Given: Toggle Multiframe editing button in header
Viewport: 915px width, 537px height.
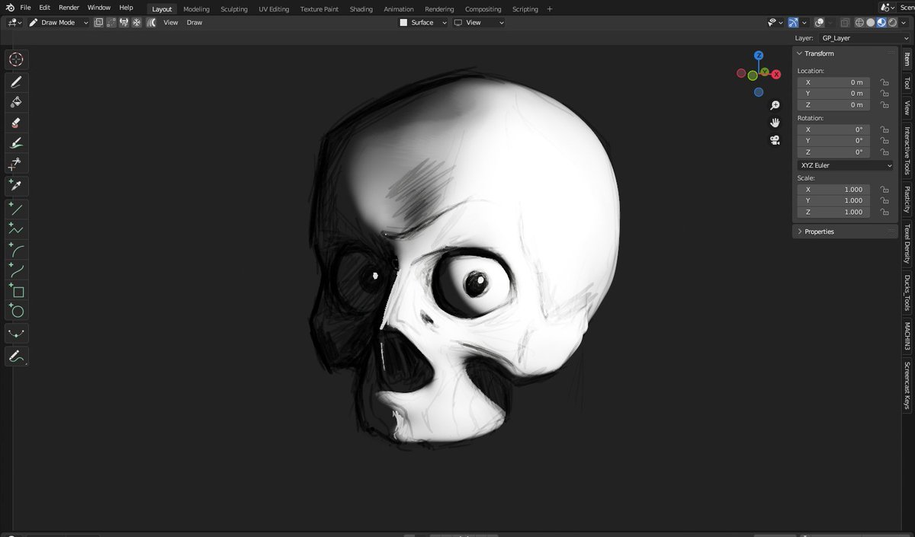Looking at the screenshot, I should click(x=151, y=23).
